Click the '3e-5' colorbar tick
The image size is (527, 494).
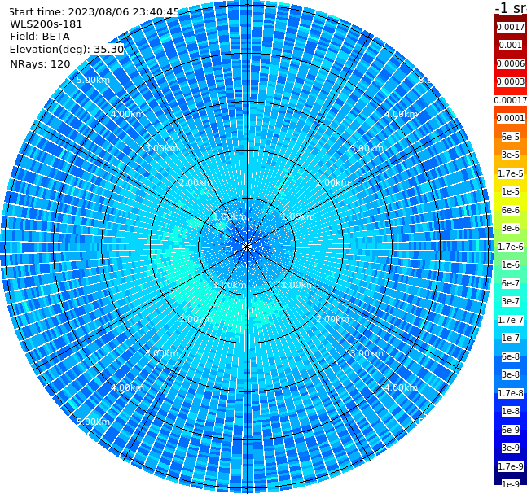tap(511, 155)
